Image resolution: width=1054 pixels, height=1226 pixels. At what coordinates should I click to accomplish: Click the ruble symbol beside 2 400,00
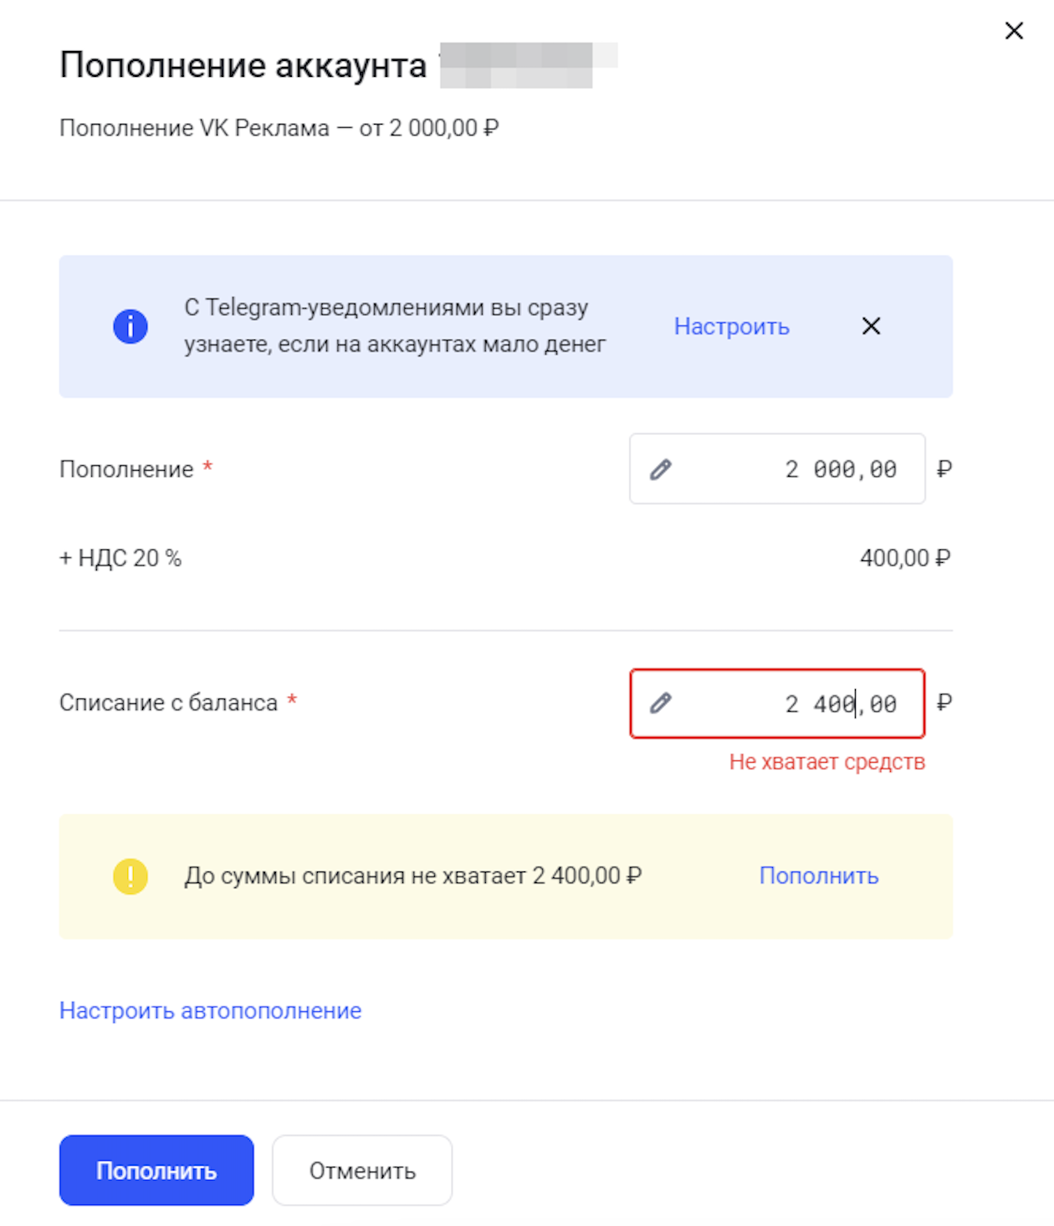coord(944,703)
